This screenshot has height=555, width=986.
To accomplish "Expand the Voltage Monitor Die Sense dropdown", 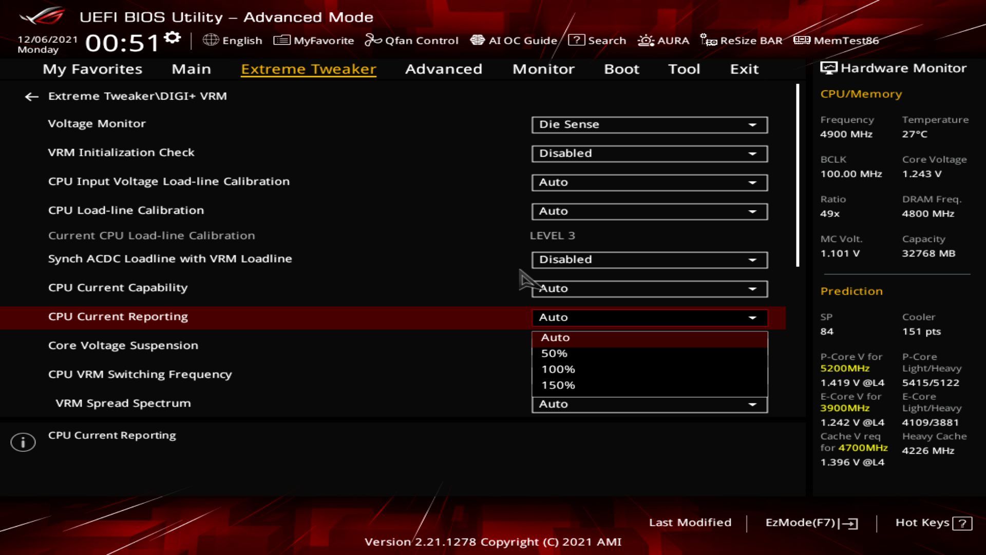I will click(649, 125).
